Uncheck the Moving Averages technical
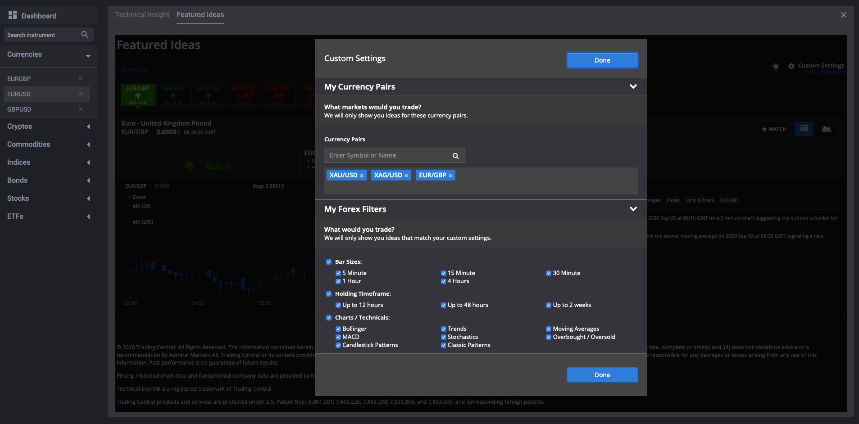Viewport: 859px width, 424px height. 549,329
